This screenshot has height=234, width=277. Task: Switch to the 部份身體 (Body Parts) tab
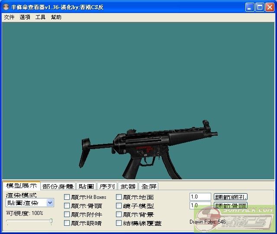[x=58, y=186]
